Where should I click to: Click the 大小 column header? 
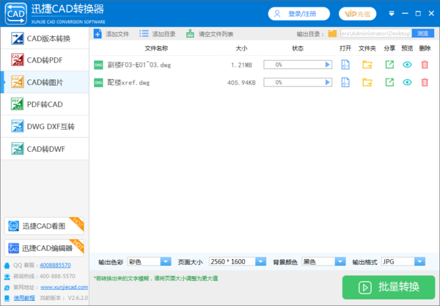tap(241, 48)
